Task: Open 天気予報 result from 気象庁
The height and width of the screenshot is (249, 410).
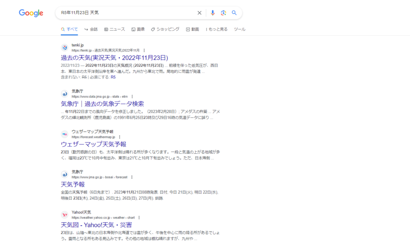Action: click(73, 185)
